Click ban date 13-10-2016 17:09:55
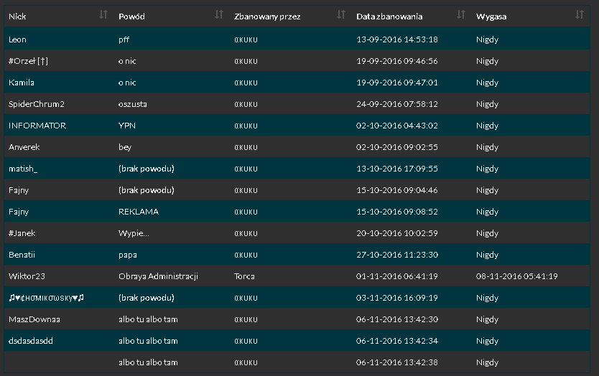The height and width of the screenshot is (376, 599). coord(397,169)
